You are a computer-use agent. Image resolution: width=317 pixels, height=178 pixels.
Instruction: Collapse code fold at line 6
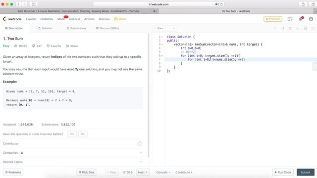click(162, 56)
